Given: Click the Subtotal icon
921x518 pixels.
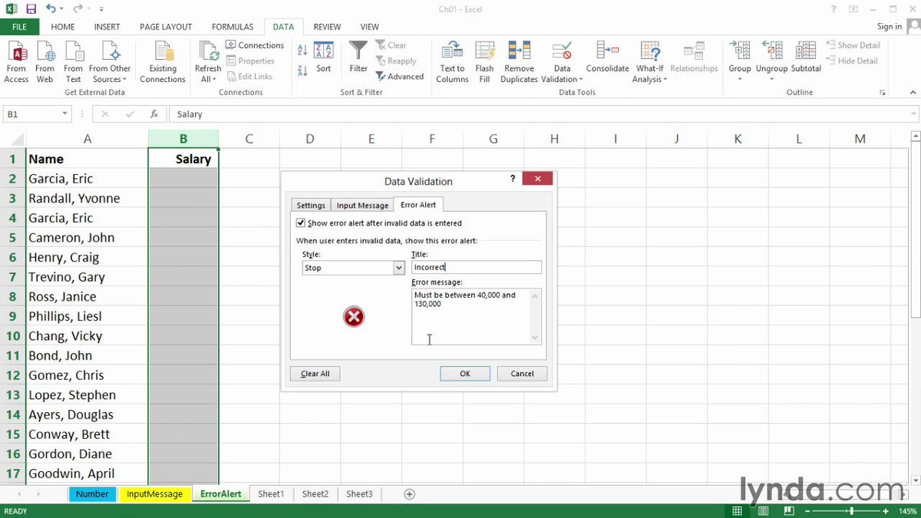Looking at the screenshot, I should point(806,58).
